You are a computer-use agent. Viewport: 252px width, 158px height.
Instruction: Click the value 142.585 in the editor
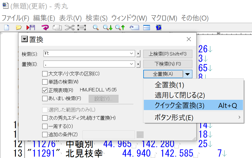pyautogui.click(x=177, y=153)
